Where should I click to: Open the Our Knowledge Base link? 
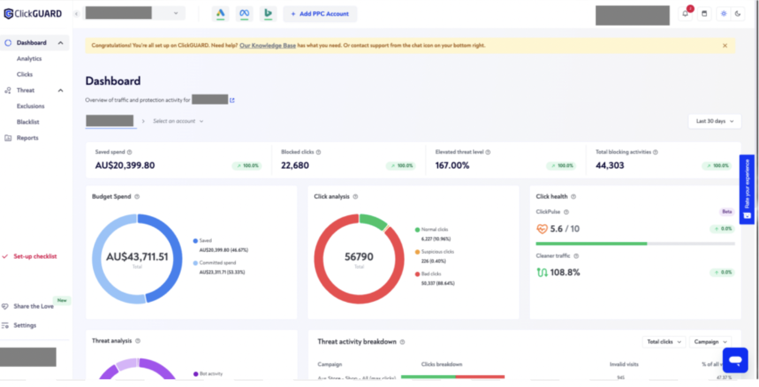pos(268,45)
